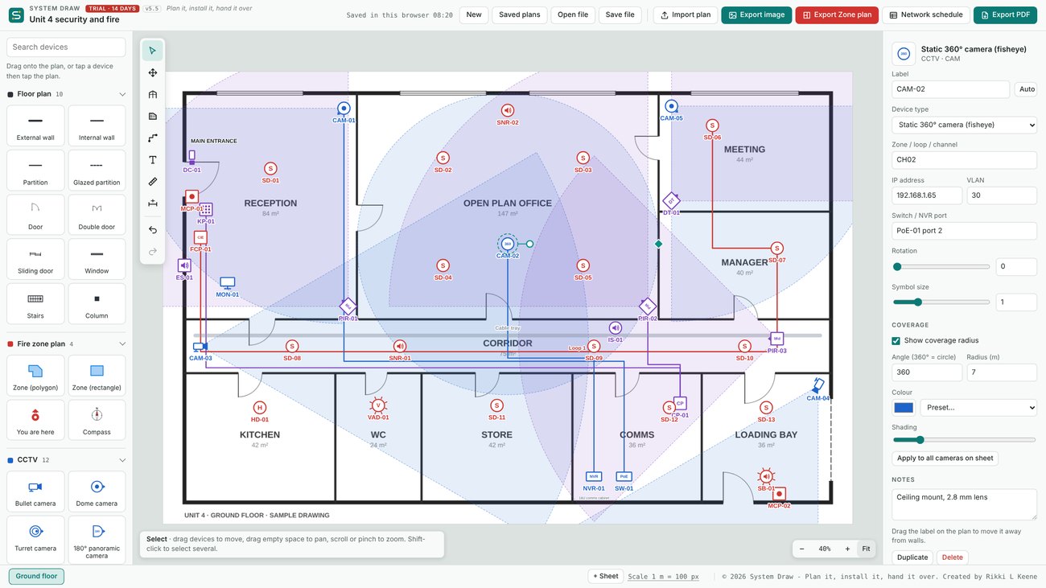Pick the cable route drawing tool

[x=153, y=138]
